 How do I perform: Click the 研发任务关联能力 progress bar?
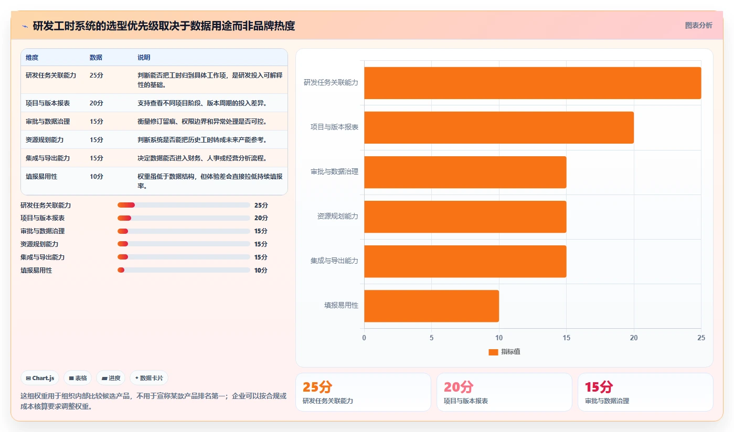point(184,205)
